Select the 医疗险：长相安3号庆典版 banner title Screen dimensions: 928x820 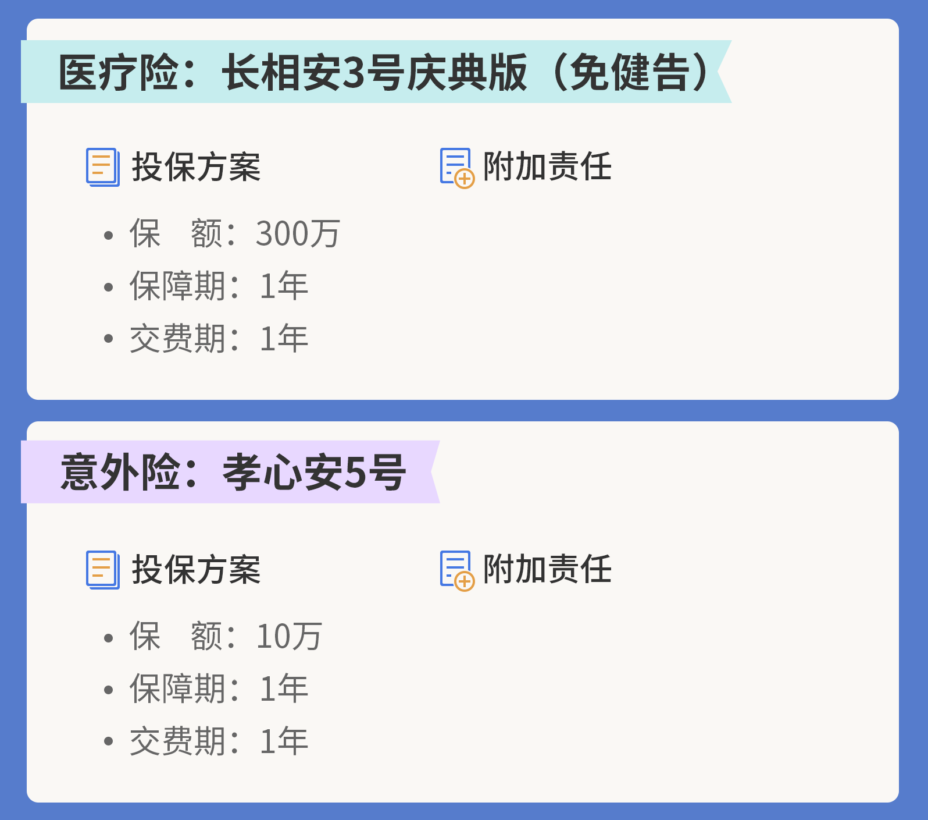pyautogui.click(x=383, y=72)
